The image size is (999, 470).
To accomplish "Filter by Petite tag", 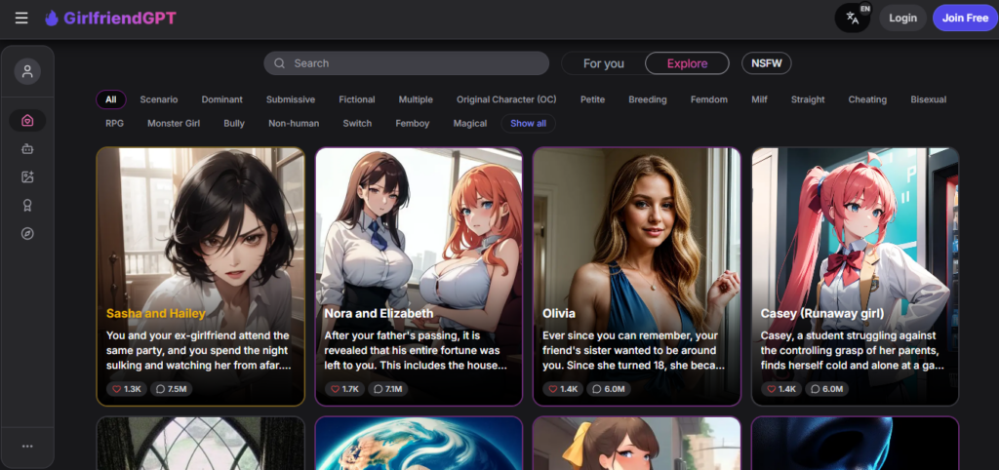I will [592, 99].
